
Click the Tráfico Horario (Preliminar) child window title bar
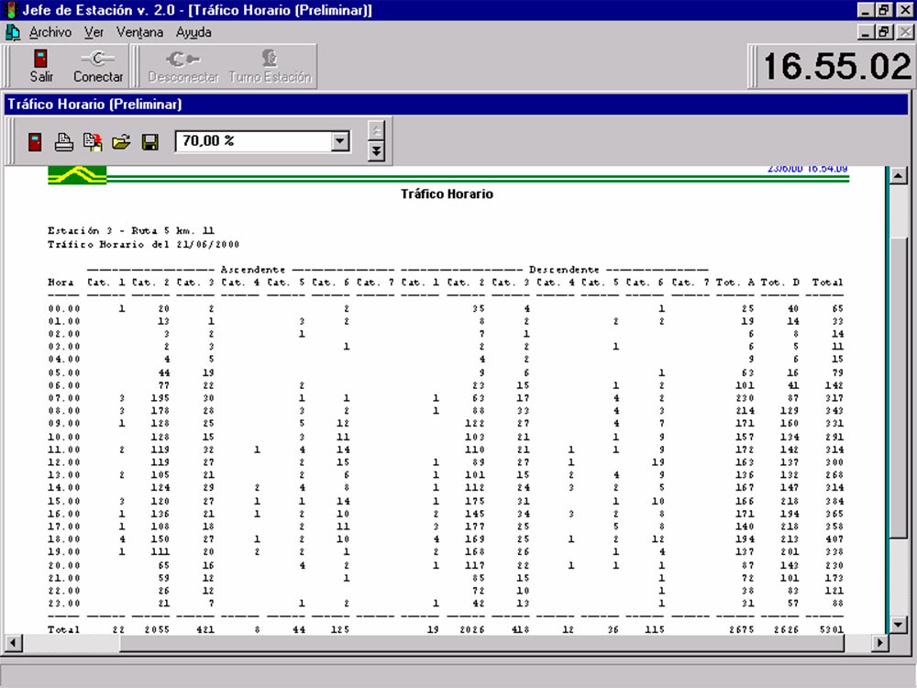456,105
